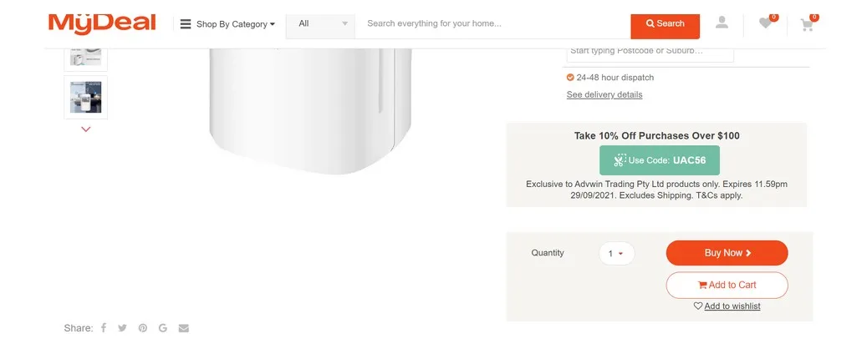Share product on Google
Viewport: 867px width, 359px height.
163,328
